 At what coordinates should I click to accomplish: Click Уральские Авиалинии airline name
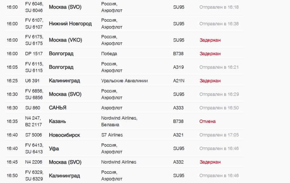[124, 81]
